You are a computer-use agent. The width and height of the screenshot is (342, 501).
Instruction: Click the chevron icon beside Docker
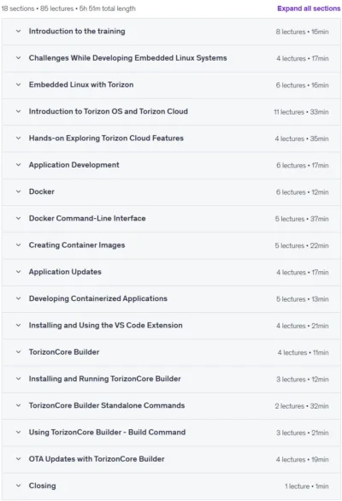pyautogui.click(x=19, y=192)
